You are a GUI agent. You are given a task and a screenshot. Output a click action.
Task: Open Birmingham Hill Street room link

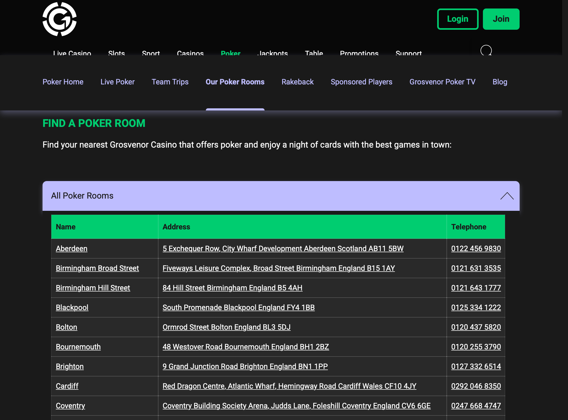click(x=93, y=288)
